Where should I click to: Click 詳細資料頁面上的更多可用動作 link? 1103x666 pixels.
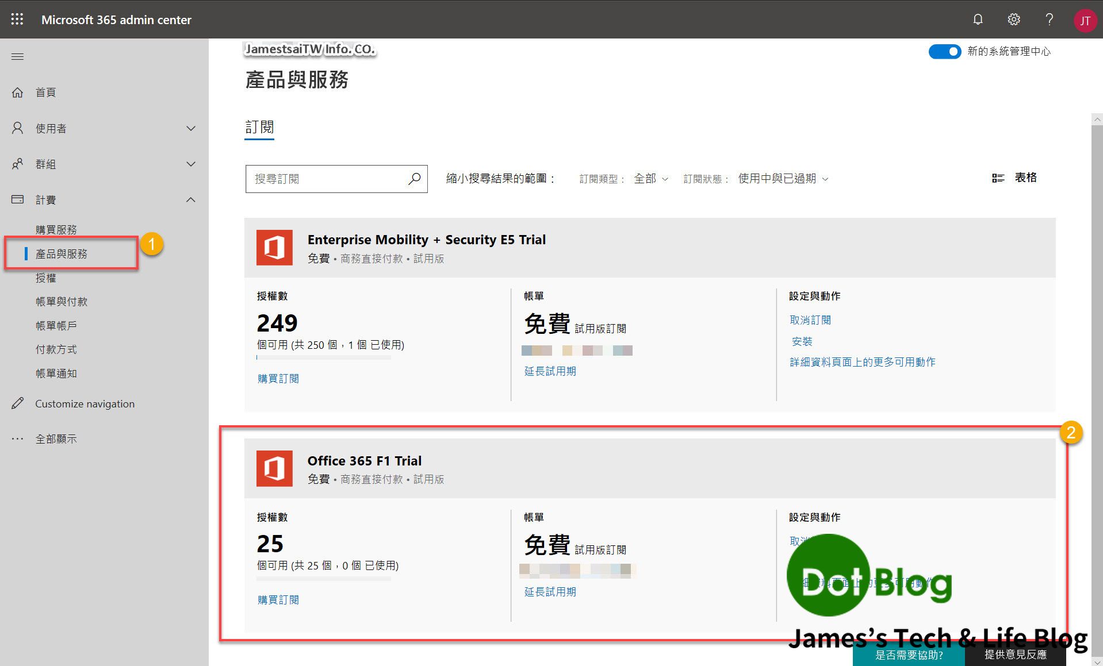click(x=863, y=362)
